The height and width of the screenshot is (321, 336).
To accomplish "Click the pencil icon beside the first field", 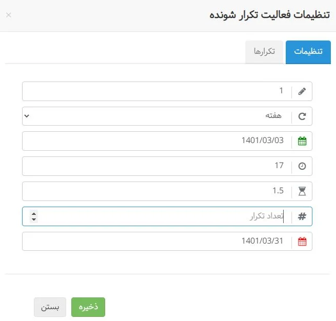I will click(302, 91).
